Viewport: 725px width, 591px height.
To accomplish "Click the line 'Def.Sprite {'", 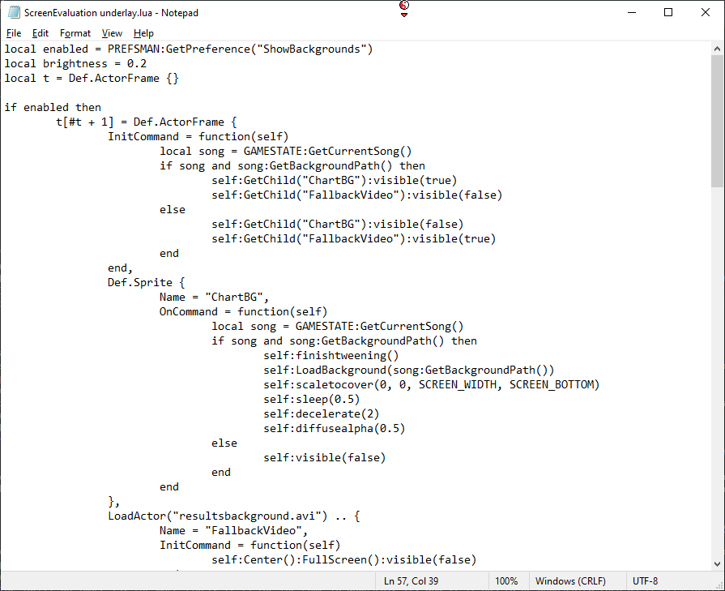I will click(x=147, y=282).
